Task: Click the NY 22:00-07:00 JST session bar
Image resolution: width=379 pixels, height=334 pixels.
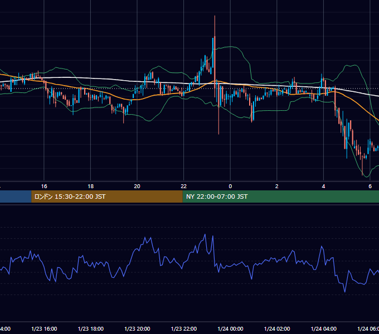Action: [280, 197]
